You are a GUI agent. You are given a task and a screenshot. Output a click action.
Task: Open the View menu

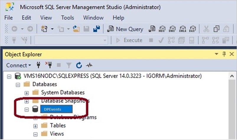pyautogui.click(x=46, y=18)
